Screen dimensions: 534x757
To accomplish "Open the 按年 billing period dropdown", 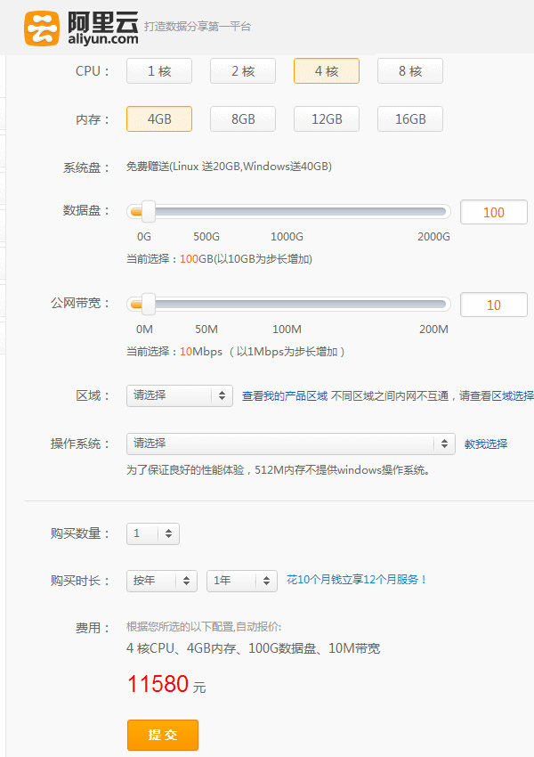I will click(162, 581).
